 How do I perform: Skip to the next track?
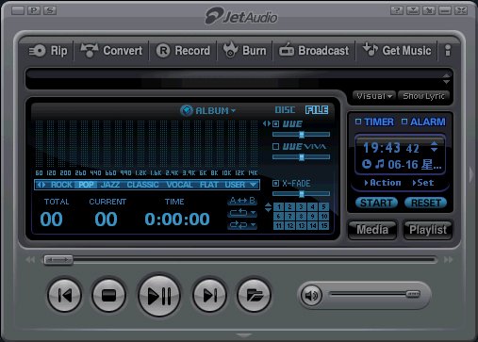tap(209, 296)
